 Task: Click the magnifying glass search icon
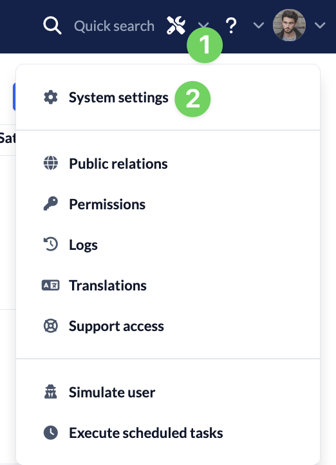pos(52,26)
